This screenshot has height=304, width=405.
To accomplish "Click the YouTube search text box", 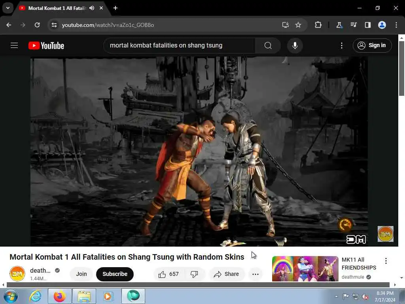I will (180, 46).
